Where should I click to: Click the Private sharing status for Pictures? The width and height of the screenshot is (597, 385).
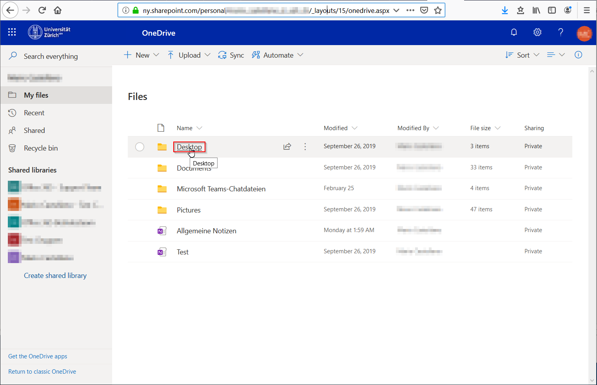533,209
